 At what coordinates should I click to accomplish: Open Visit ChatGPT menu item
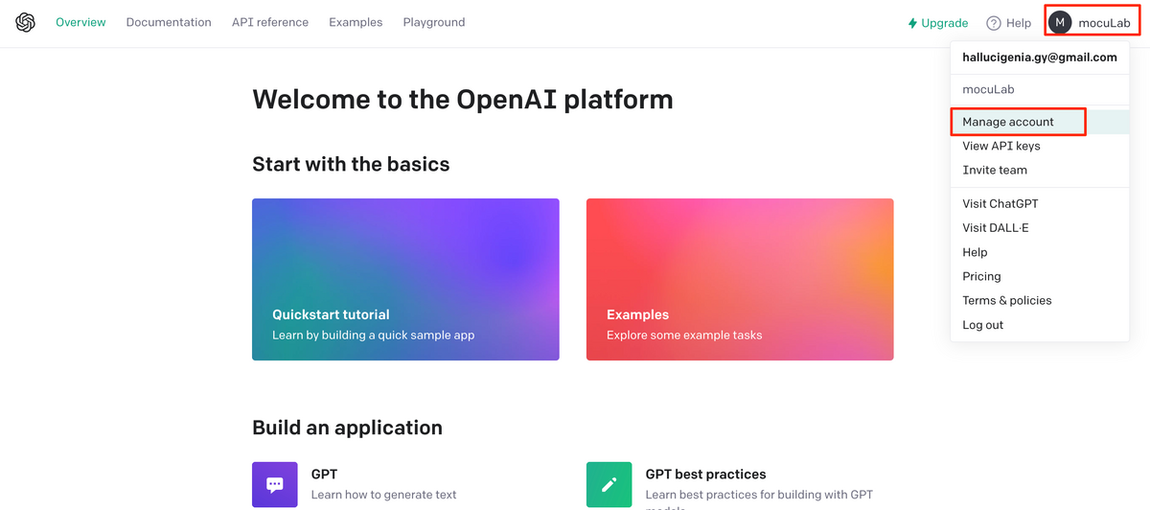1040,203
